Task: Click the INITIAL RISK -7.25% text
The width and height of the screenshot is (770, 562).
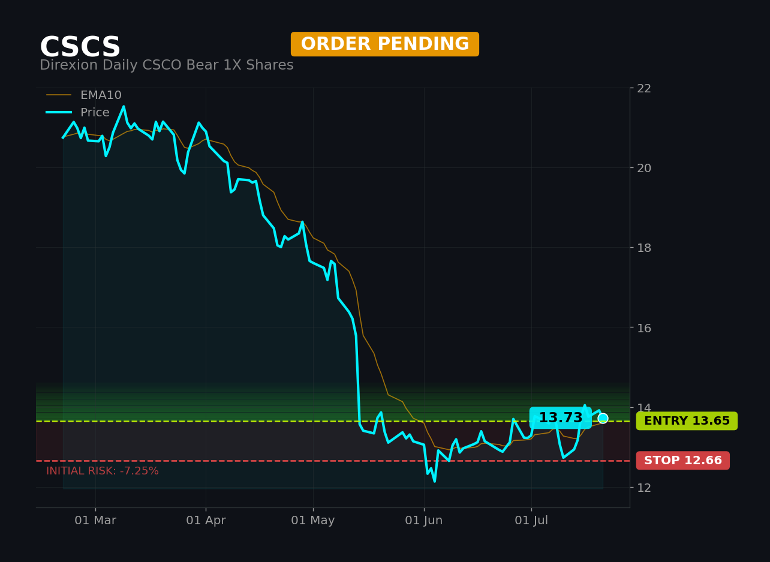Action: [103, 471]
